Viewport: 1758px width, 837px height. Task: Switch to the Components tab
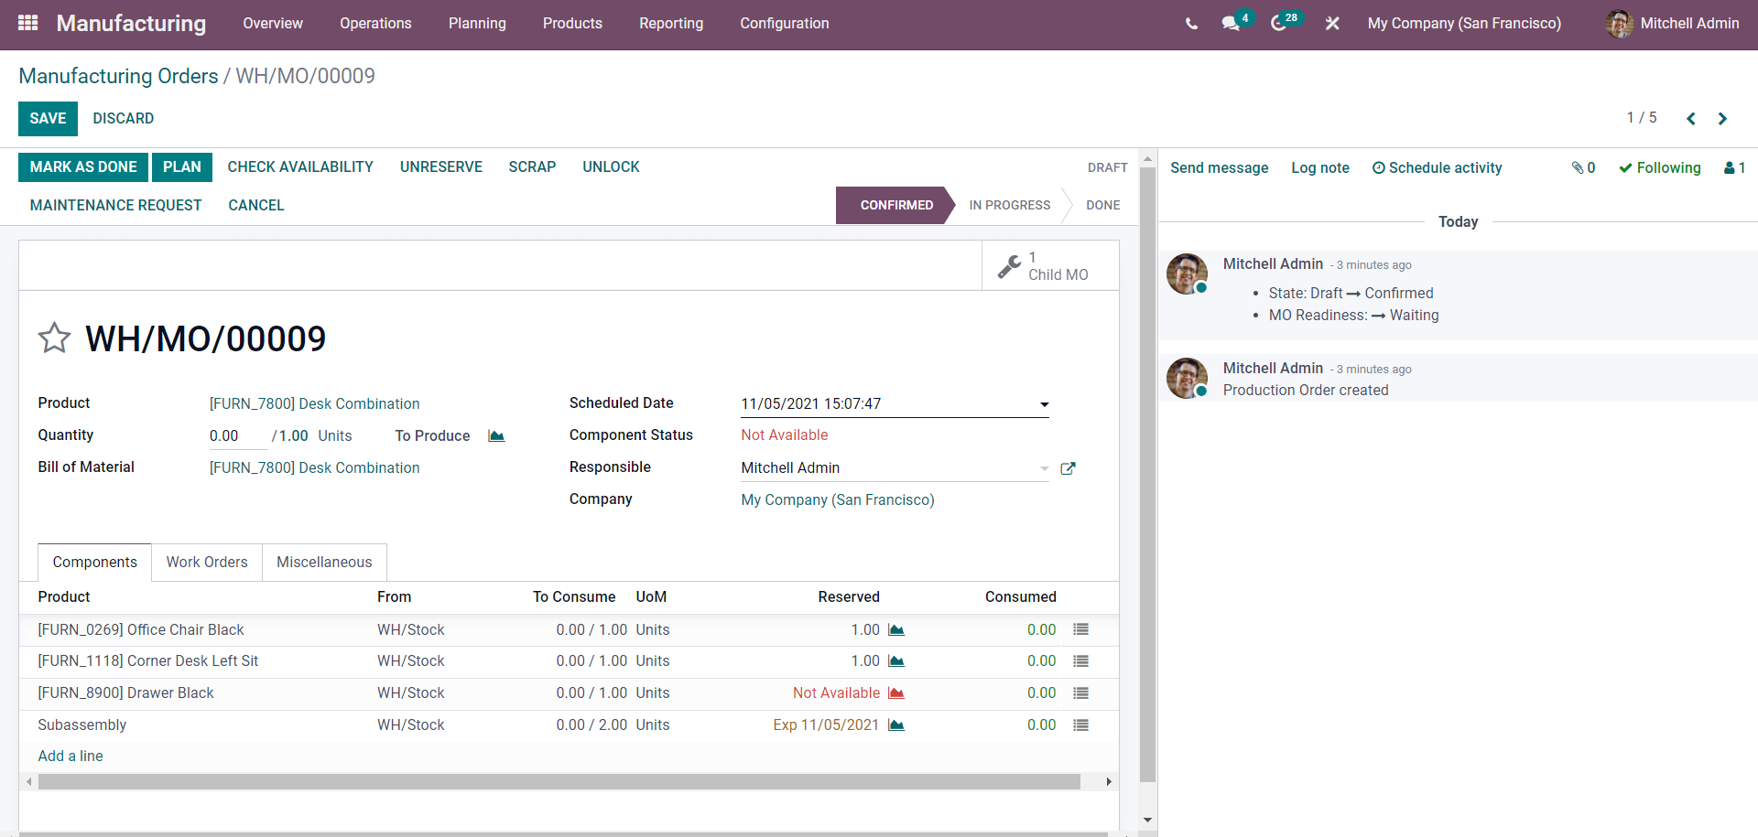tap(95, 563)
